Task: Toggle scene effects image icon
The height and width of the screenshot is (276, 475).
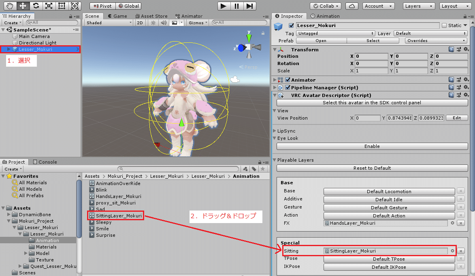Action: pyautogui.click(x=175, y=23)
